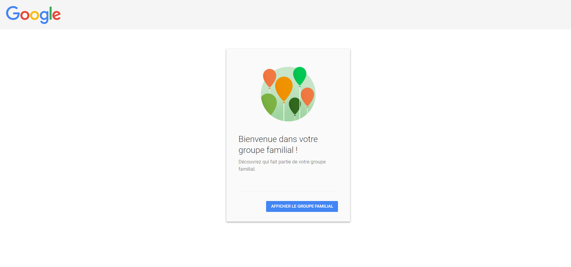Click the heading text 'groupe familial !'
Viewport: 571px width, 267px height.
[x=268, y=150]
